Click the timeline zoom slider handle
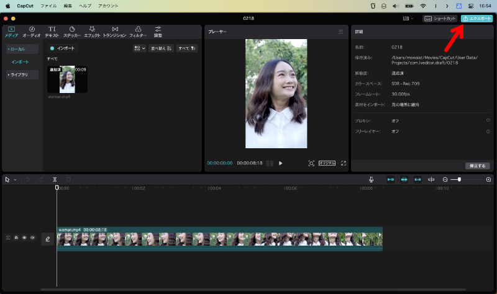The image size is (497, 294). [x=459, y=179]
